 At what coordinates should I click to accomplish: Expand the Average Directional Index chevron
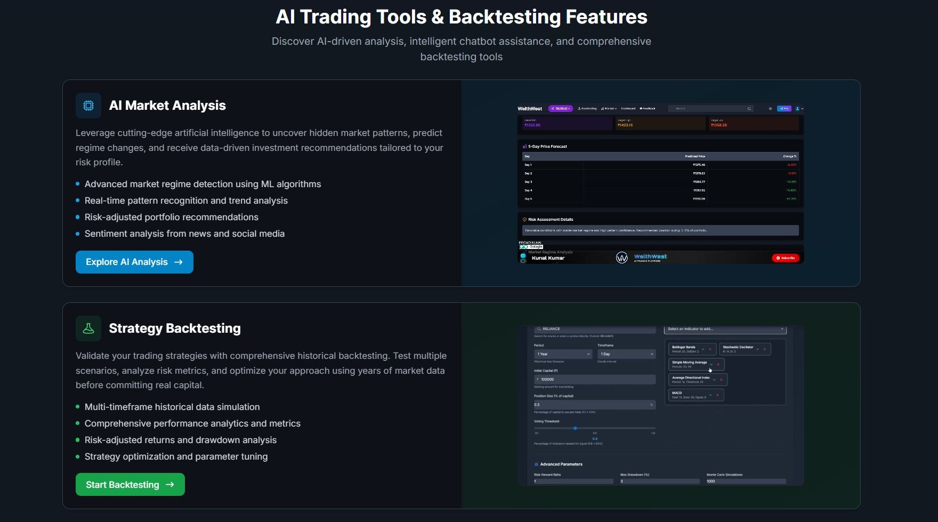pos(714,380)
